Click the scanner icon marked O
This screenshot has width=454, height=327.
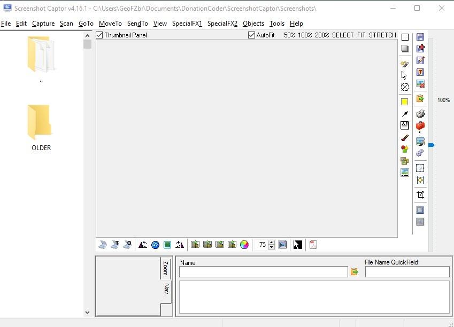coord(127,245)
